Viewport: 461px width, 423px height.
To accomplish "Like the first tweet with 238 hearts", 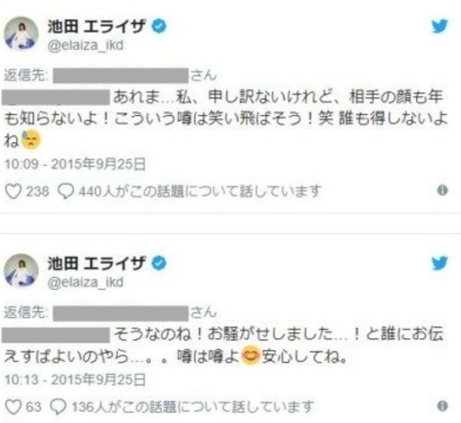I will [13, 191].
